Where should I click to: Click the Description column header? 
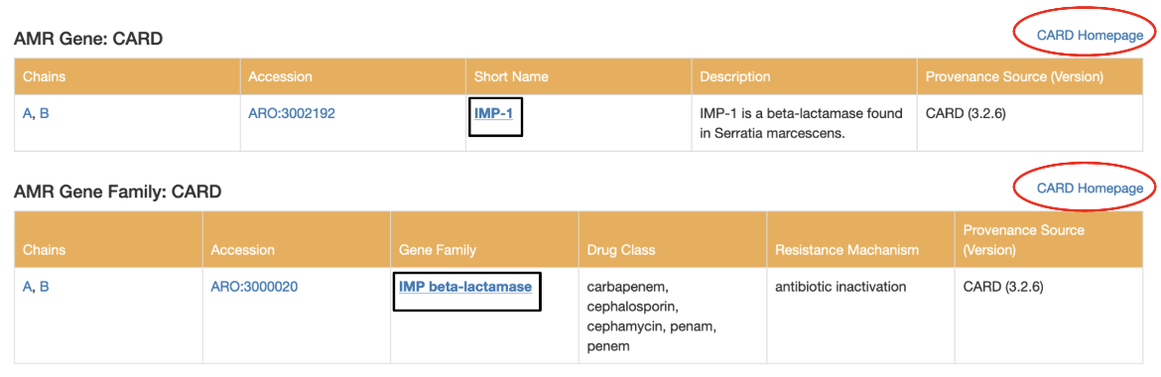(735, 77)
